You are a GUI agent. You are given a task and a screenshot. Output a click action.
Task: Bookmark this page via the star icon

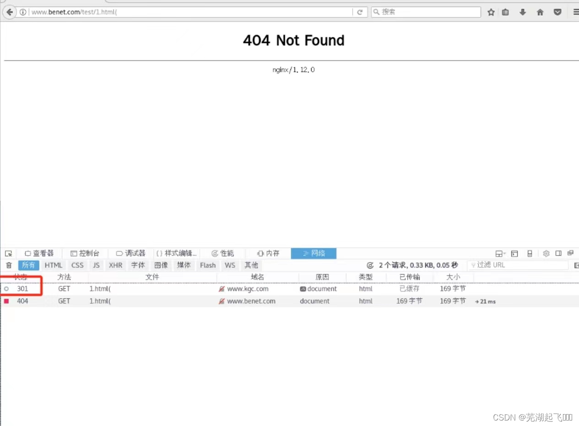[x=491, y=12]
